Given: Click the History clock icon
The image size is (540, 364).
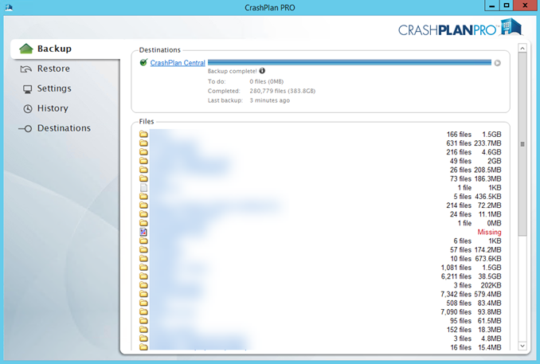Looking at the screenshot, I should tap(28, 109).
